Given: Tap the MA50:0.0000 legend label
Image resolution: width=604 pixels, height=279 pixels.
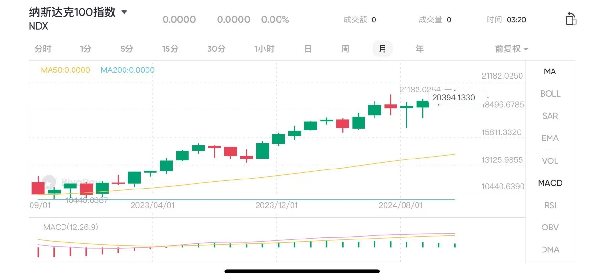Looking at the screenshot, I should (x=65, y=70).
